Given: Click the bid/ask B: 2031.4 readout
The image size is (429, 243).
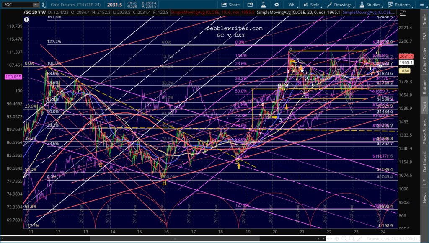Looking at the screenshot, I should click(x=149, y=3).
